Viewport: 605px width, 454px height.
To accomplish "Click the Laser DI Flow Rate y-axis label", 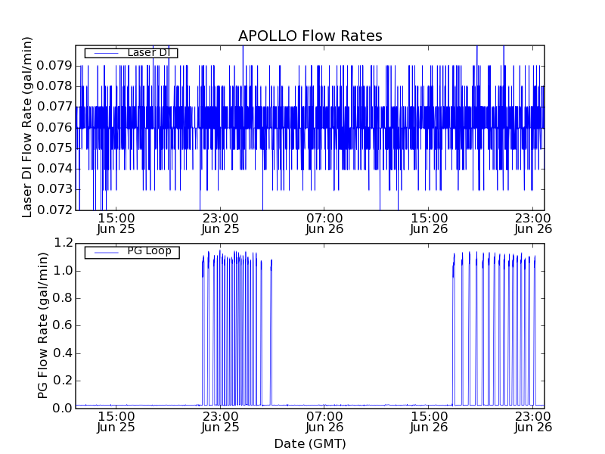I will coord(26,127).
